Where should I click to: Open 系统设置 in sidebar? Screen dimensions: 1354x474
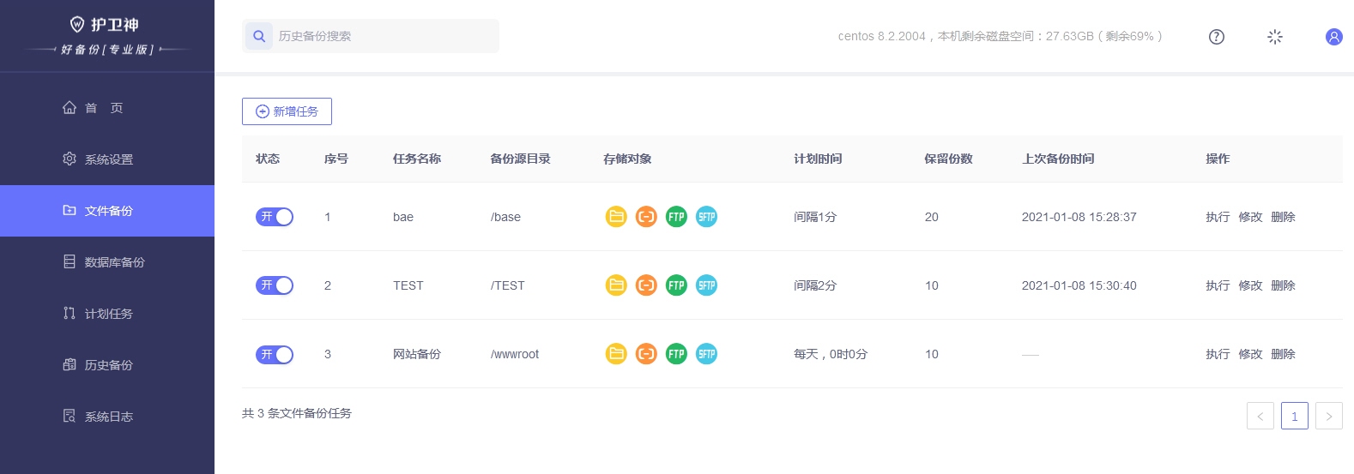tap(107, 159)
